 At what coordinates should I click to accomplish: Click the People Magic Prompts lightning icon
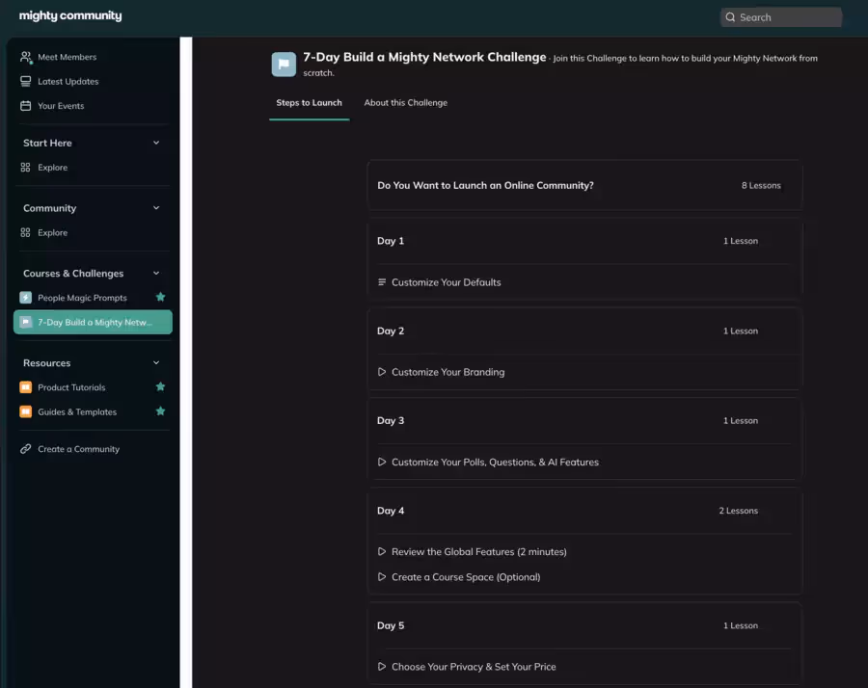point(25,298)
